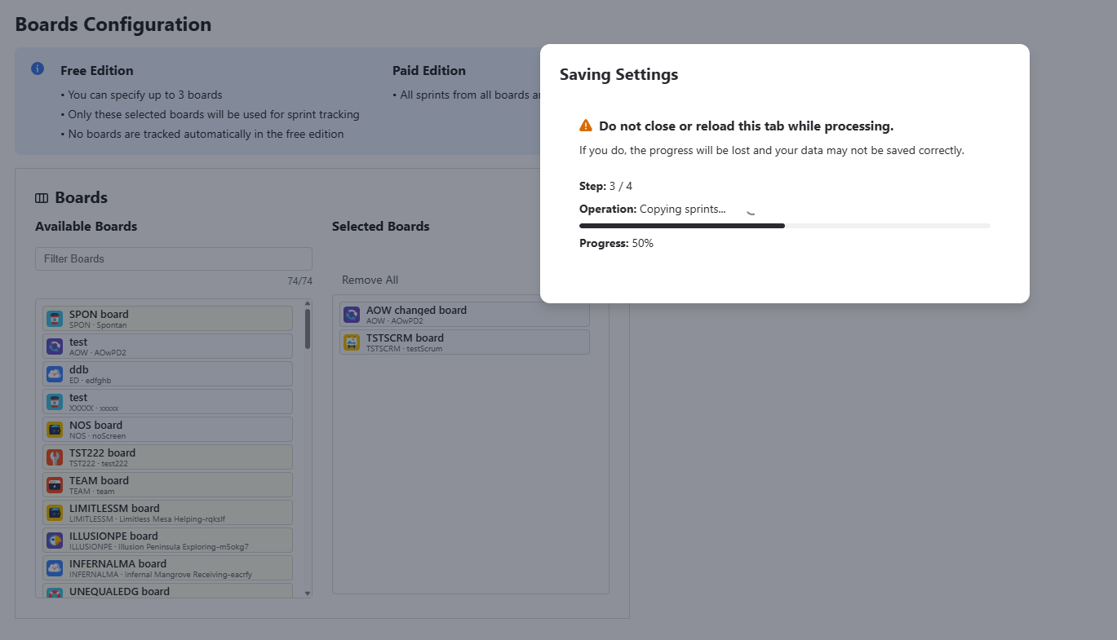Select the TST222 board row
The image size is (1117, 640).
tap(167, 457)
